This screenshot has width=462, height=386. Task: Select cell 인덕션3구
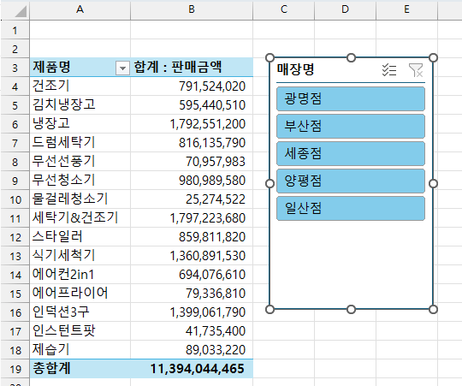[x=80, y=312]
